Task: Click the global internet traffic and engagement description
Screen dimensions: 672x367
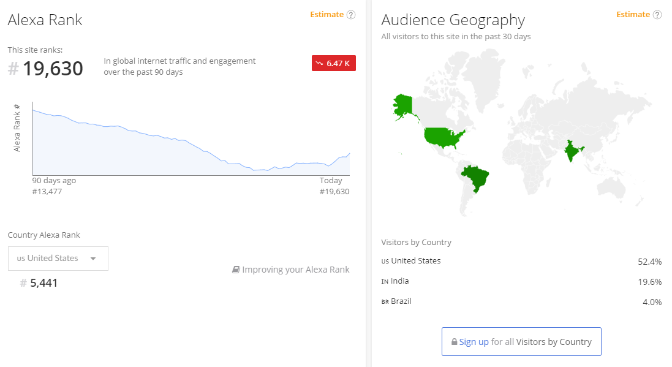Action: click(x=179, y=66)
